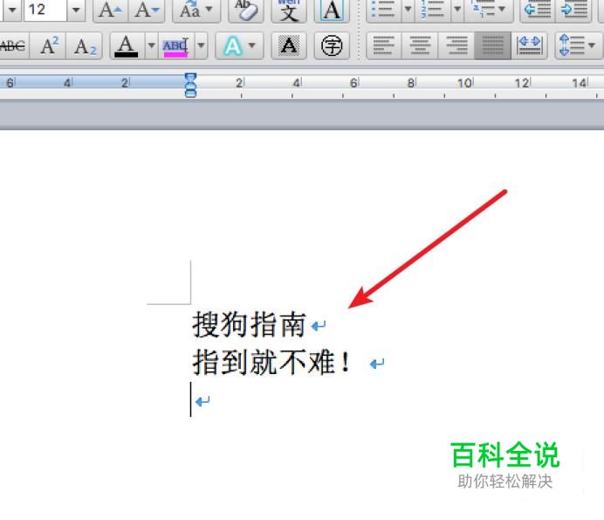
Task: Toggle subscript formatting
Action: coord(85,45)
